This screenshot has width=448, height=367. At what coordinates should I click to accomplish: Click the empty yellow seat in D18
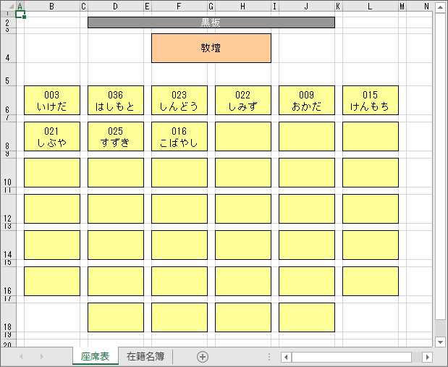(x=115, y=317)
